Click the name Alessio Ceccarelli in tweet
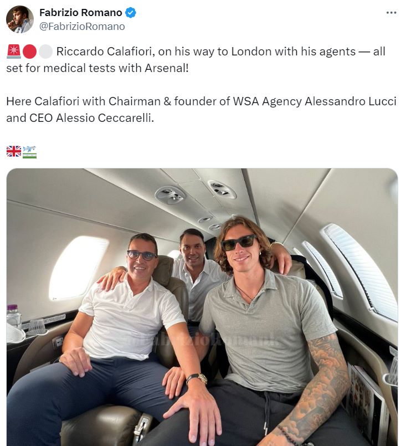Viewport: 406px width, 446px height. (x=104, y=118)
